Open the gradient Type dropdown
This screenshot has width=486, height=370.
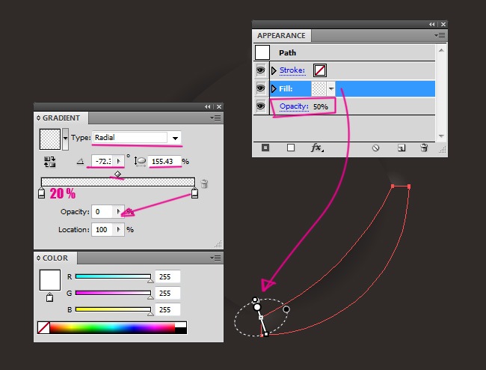click(175, 138)
